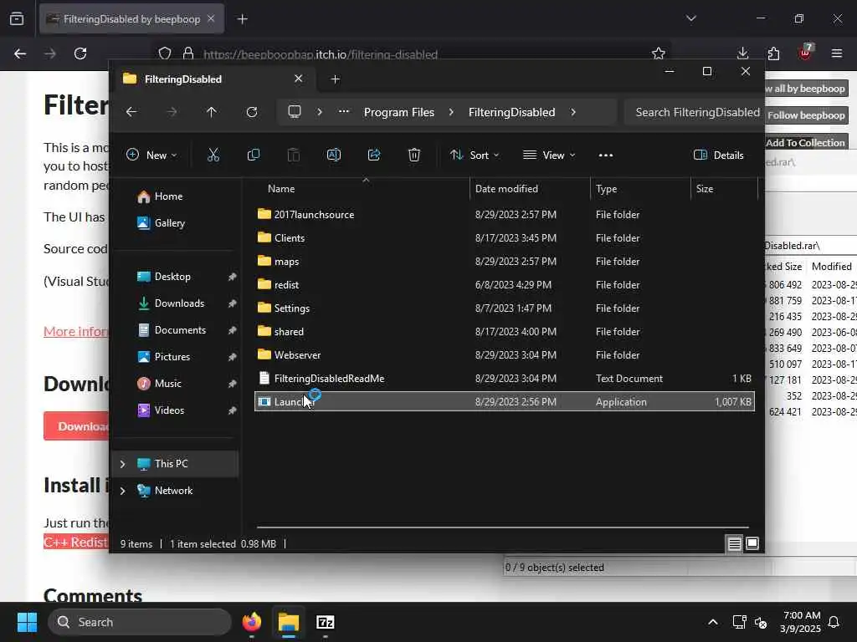Screen dimensions: 857x642
Task: Click the Copy icon in Explorer toolbar
Action: pos(253,155)
